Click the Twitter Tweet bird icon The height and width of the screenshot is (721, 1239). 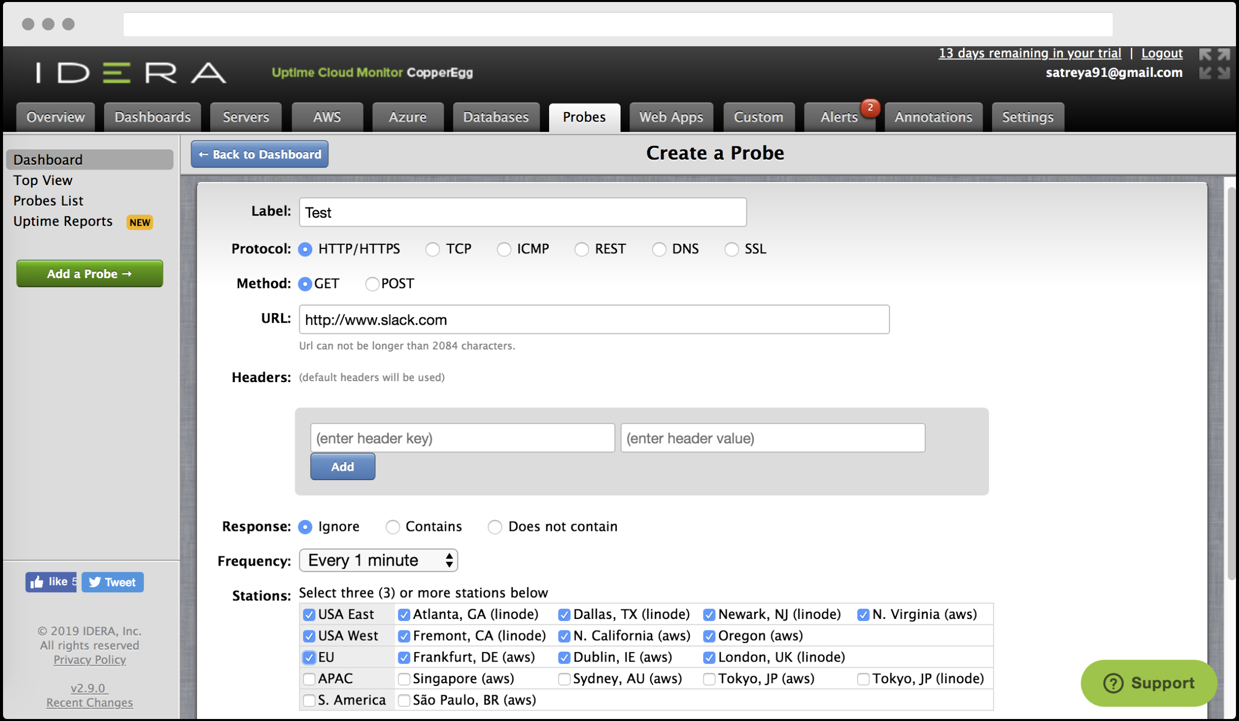(x=95, y=582)
